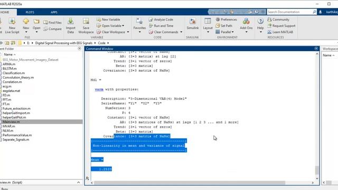Select EEG_Motor_Movement_Imagery_Dataset folder
Image resolution: width=338 pixels, height=190 pixels.
tap(31, 60)
